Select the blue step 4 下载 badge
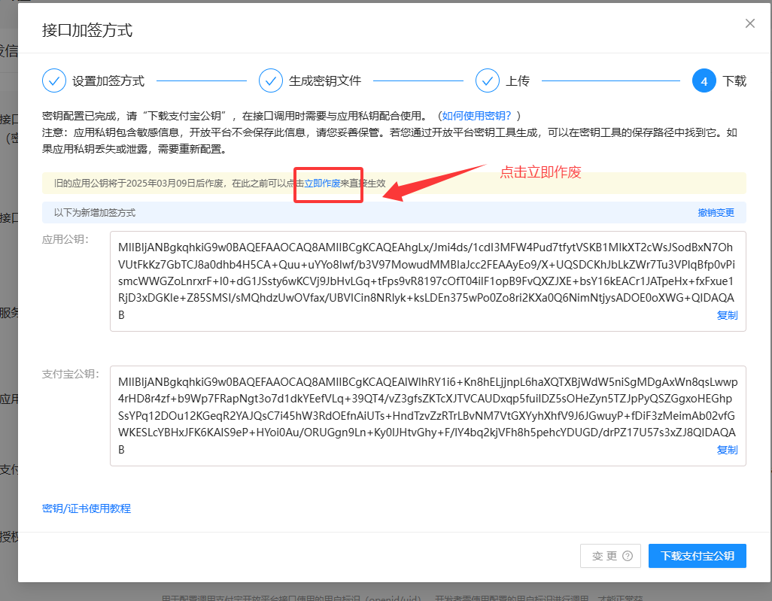Viewport: 772px width, 601px height. [x=704, y=80]
